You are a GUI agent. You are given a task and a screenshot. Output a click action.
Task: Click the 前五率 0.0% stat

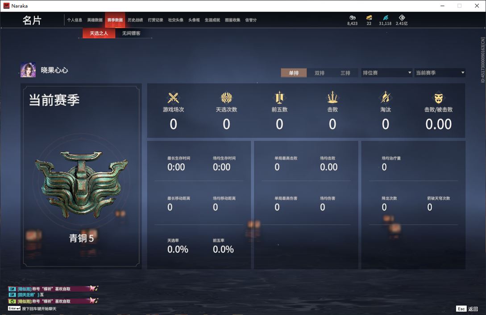point(223,246)
